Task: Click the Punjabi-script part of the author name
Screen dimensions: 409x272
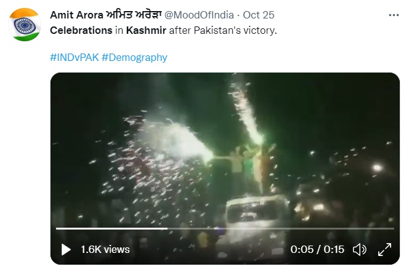Action: click(x=134, y=15)
